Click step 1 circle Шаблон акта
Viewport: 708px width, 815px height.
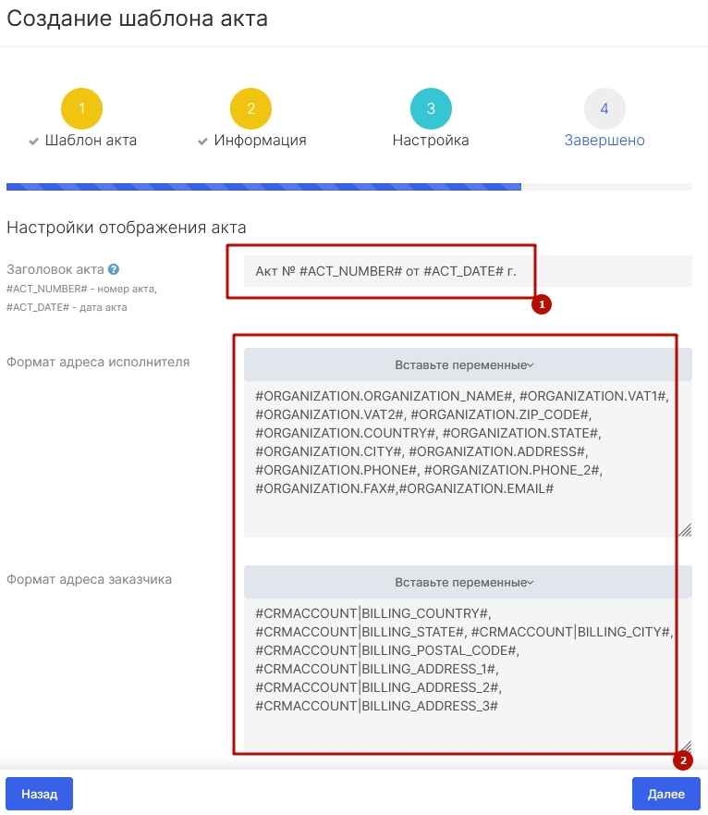coord(81,108)
